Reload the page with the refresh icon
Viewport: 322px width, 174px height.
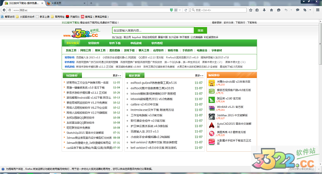(186, 10)
